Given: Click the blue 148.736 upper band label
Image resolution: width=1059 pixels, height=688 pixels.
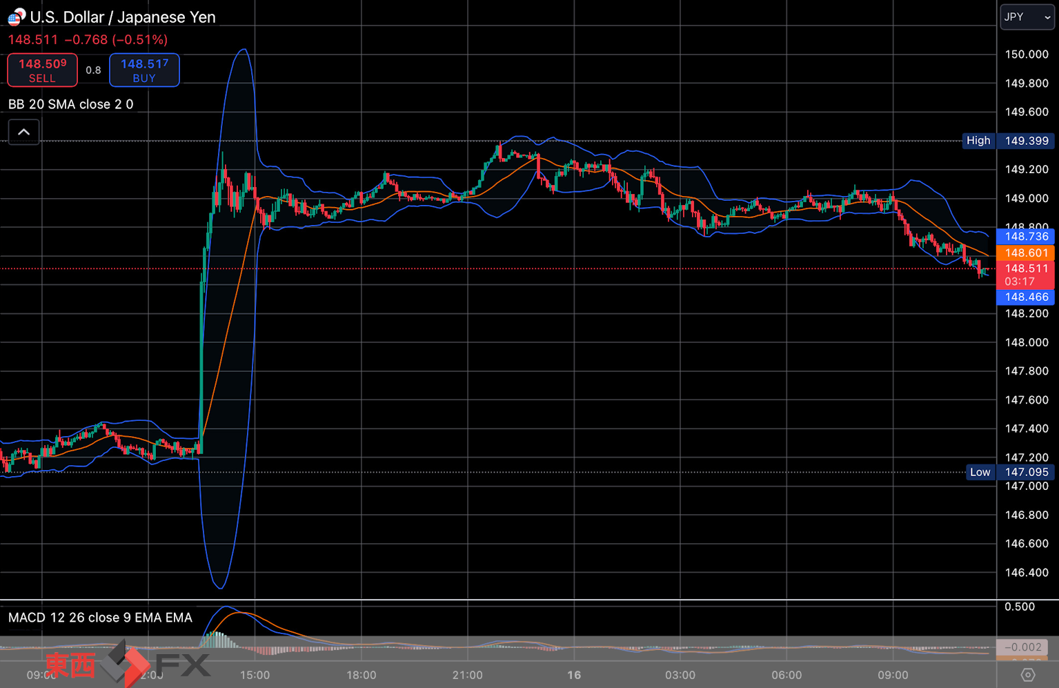Looking at the screenshot, I should point(1025,237).
